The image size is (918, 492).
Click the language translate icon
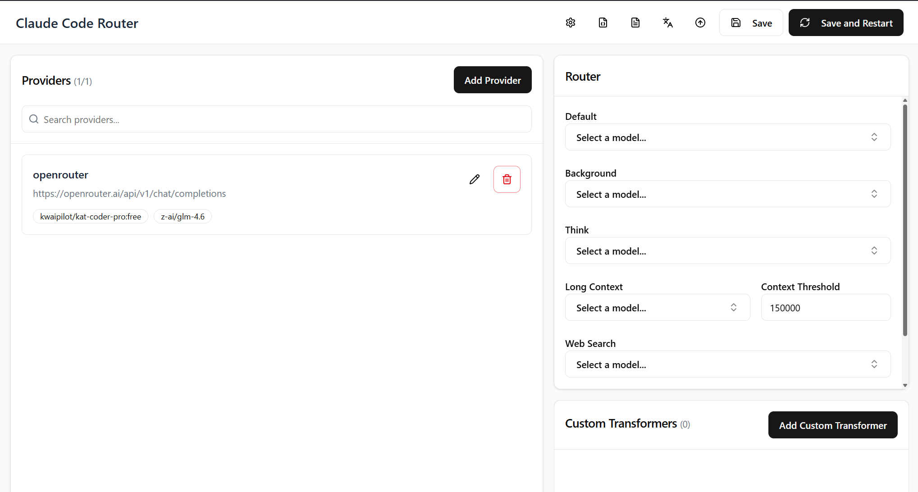[x=668, y=23]
